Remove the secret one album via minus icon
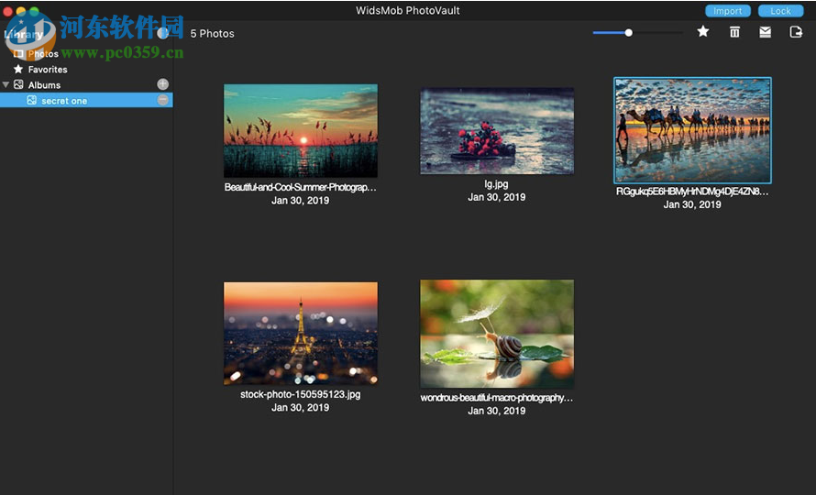The width and height of the screenshot is (816, 495). click(163, 100)
